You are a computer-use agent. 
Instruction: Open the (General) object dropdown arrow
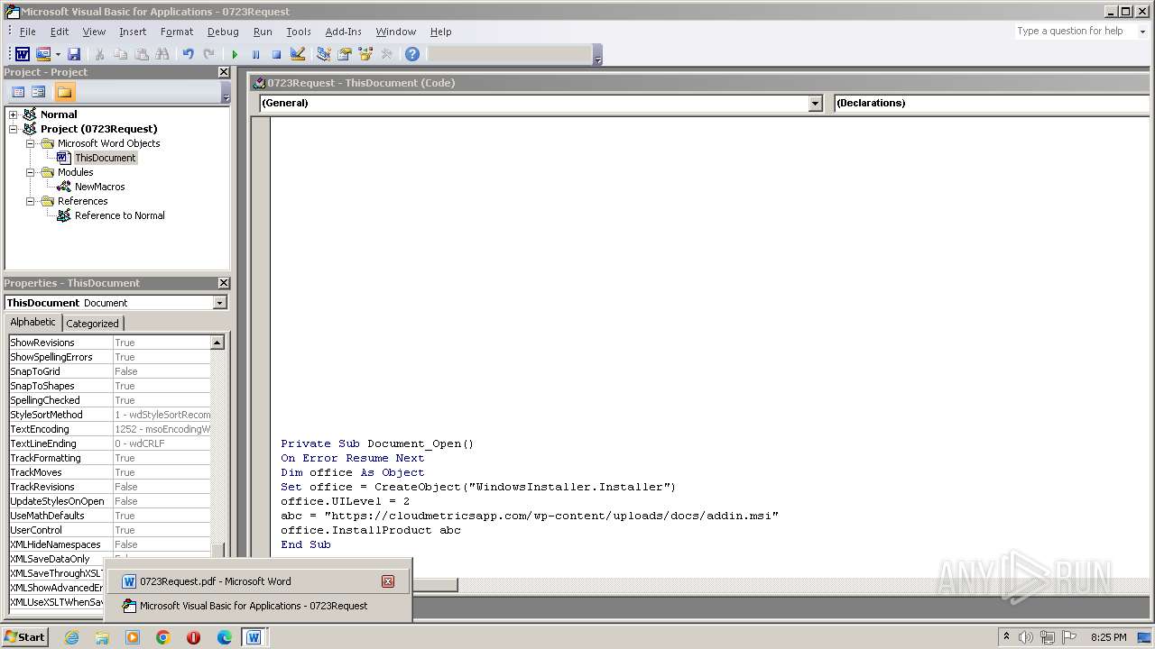point(815,103)
